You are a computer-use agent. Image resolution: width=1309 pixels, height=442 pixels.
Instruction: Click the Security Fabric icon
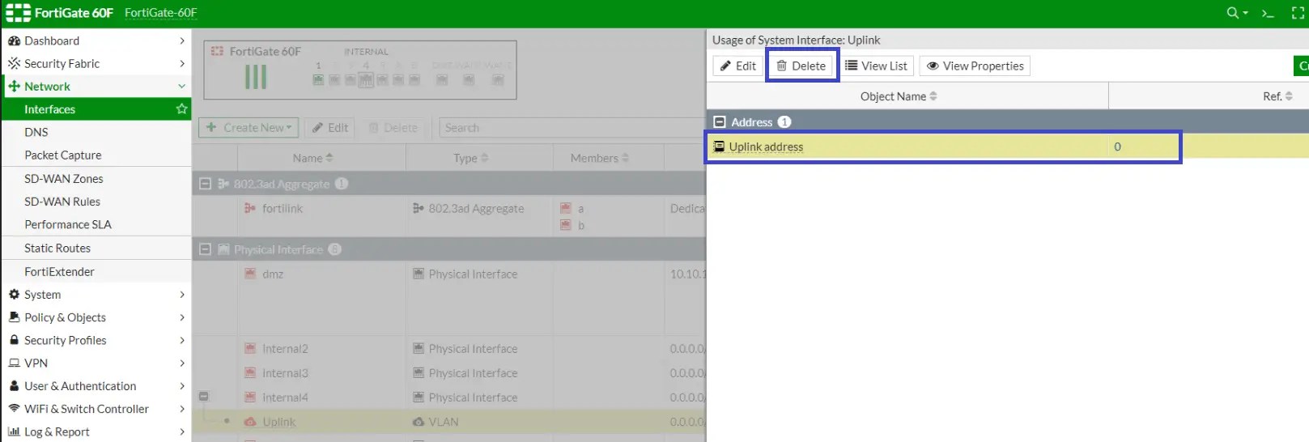click(x=14, y=63)
